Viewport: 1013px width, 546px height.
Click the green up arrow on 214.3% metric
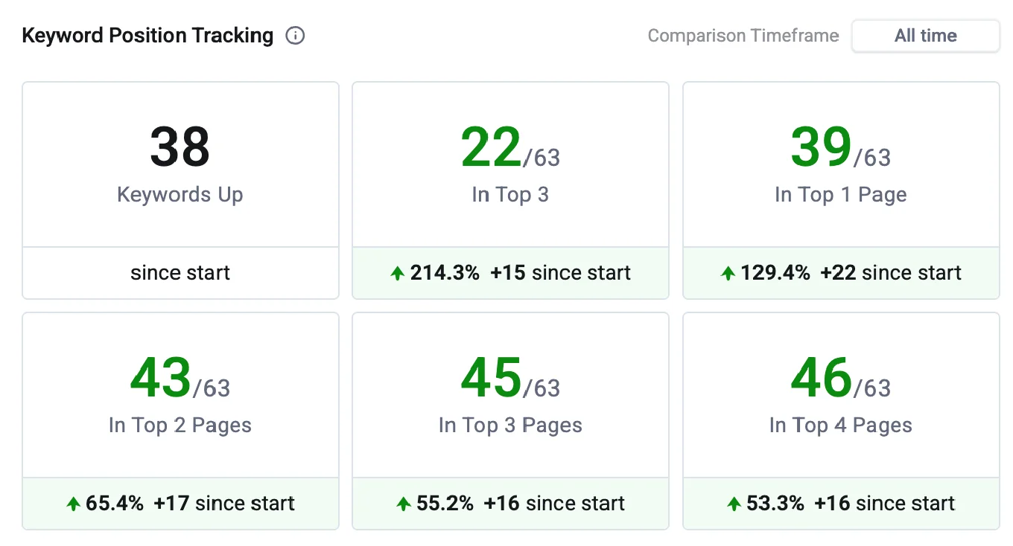[x=397, y=273]
